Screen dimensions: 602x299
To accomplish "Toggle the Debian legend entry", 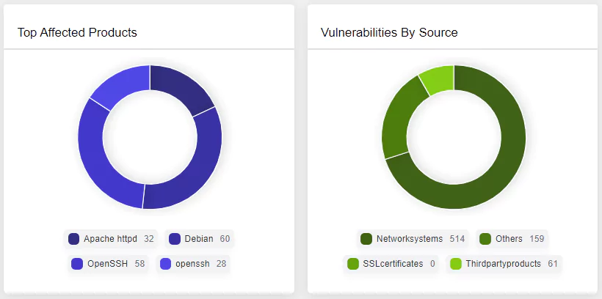I will [199, 239].
